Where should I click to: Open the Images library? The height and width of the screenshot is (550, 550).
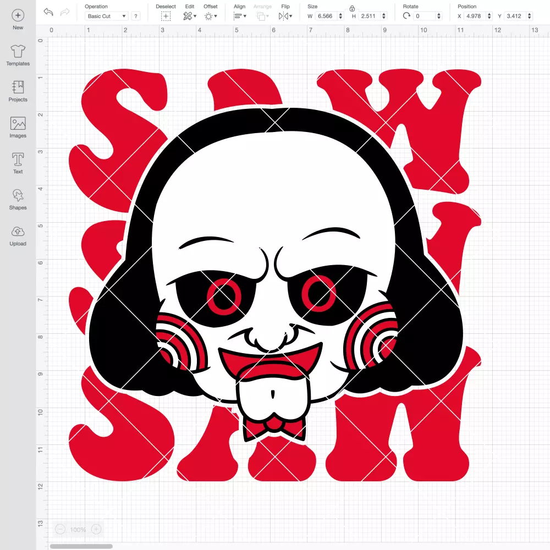coord(18,128)
